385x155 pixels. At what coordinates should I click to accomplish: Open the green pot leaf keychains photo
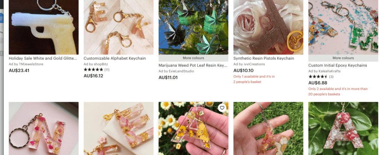pyautogui.click(x=193, y=27)
